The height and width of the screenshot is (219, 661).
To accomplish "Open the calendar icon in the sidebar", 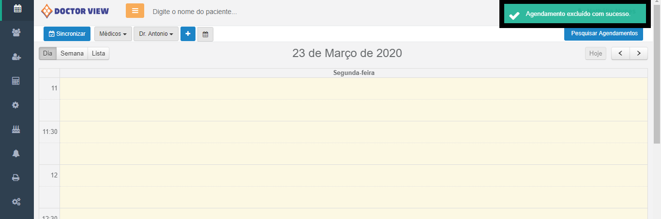I will 17,8.
